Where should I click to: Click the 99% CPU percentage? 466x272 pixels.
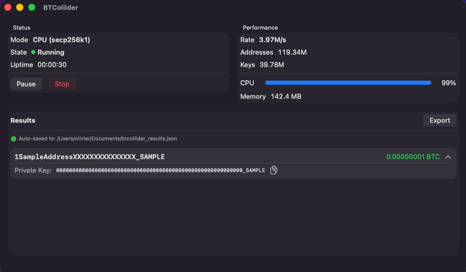coord(448,83)
